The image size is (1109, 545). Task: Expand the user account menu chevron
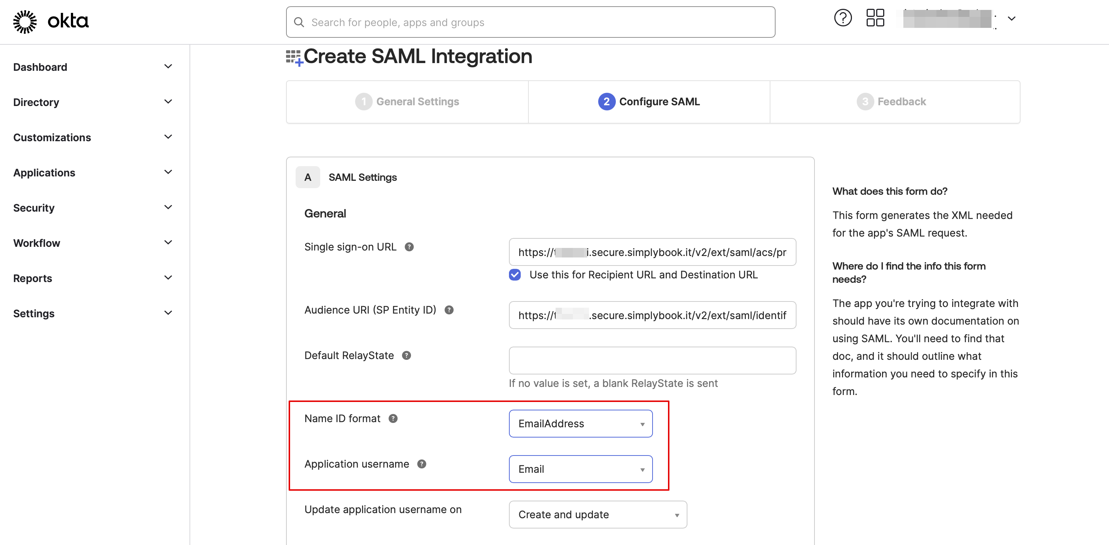1012,18
